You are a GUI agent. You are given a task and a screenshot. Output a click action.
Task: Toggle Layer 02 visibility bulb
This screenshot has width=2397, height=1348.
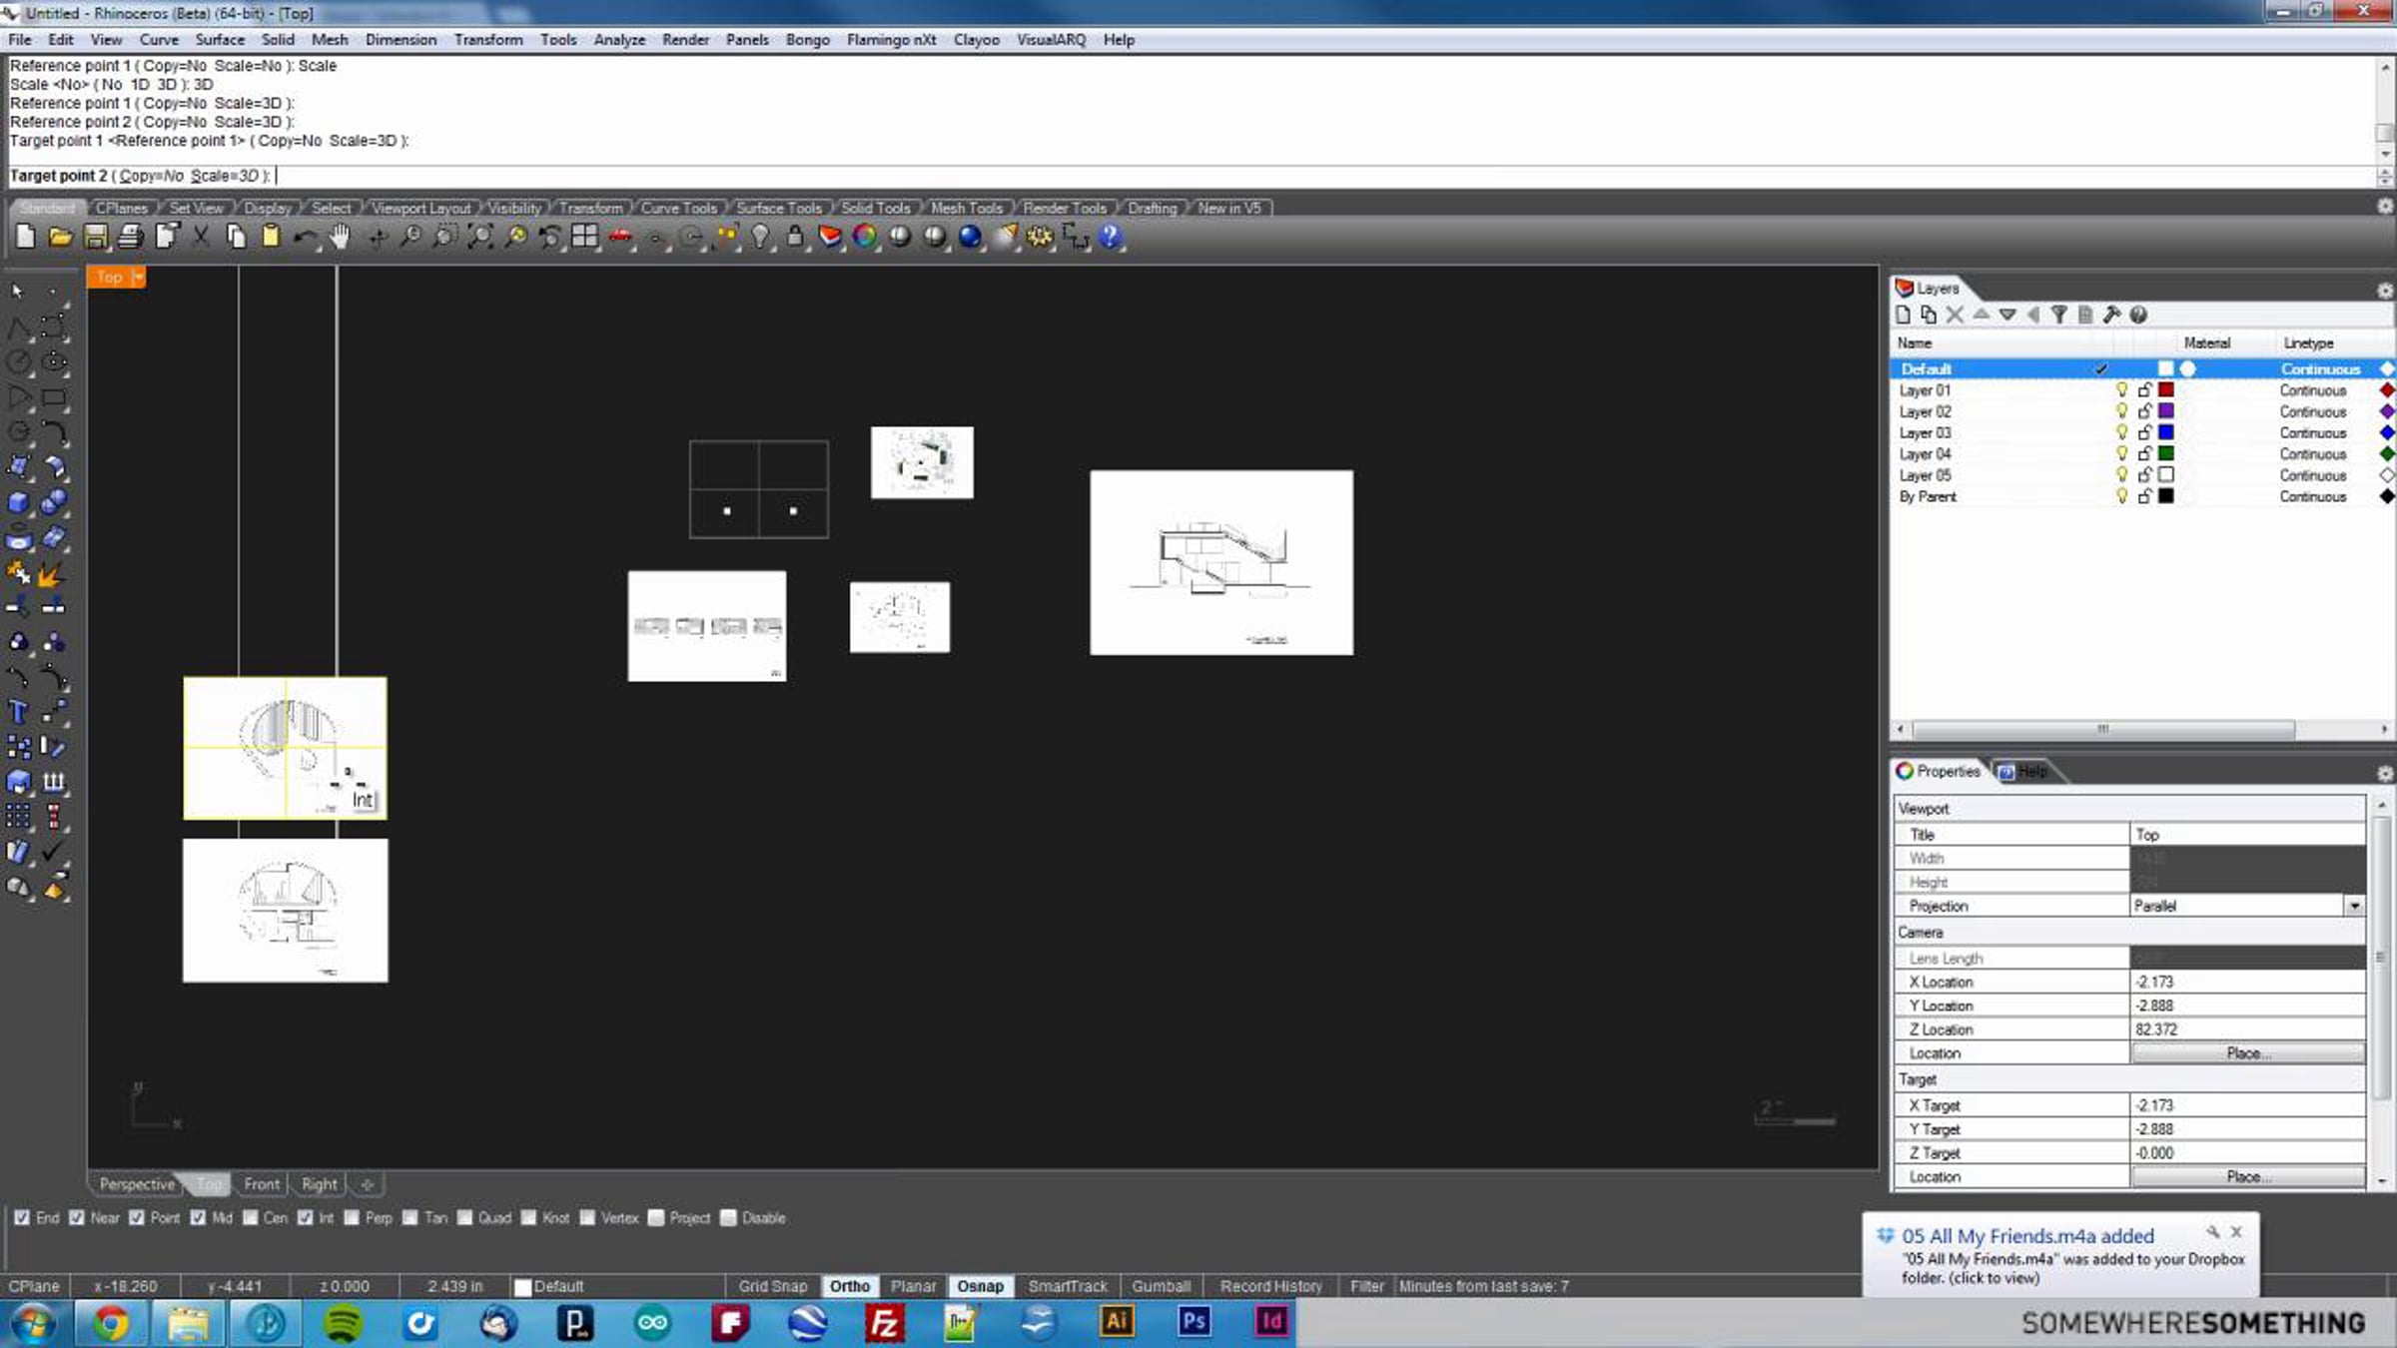pyautogui.click(x=2121, y=411)
